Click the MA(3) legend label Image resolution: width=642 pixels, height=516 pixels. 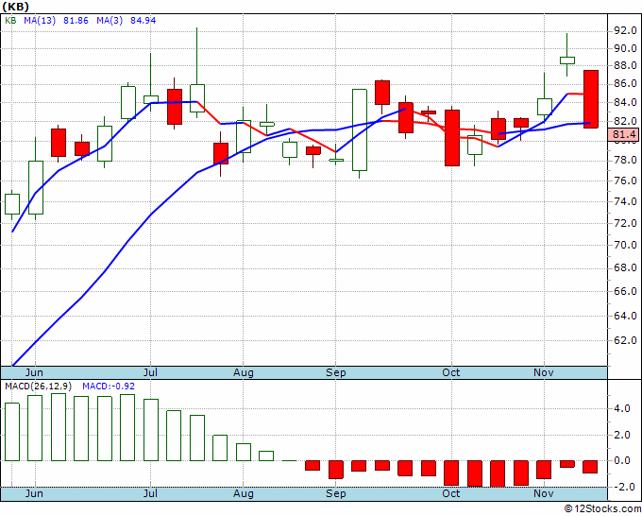110,20
